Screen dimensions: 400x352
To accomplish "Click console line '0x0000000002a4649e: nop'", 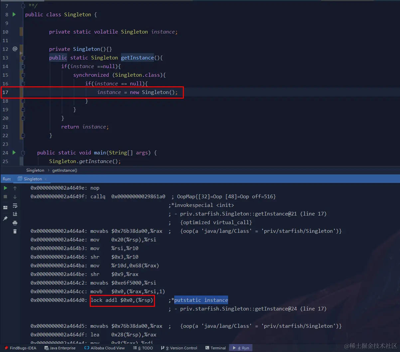I will 65,188.
